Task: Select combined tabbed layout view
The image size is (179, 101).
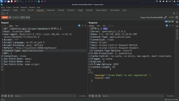Action: pyautogui.click(x=173, y=22)
